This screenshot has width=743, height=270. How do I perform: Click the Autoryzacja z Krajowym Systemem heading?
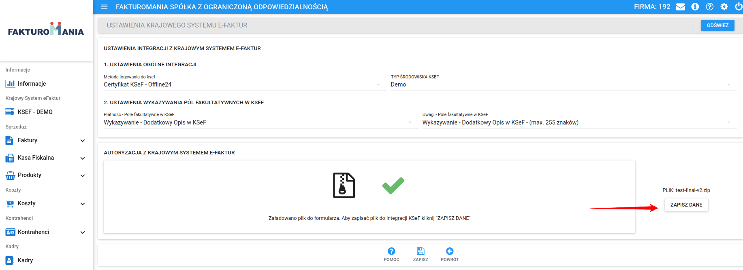169,153
